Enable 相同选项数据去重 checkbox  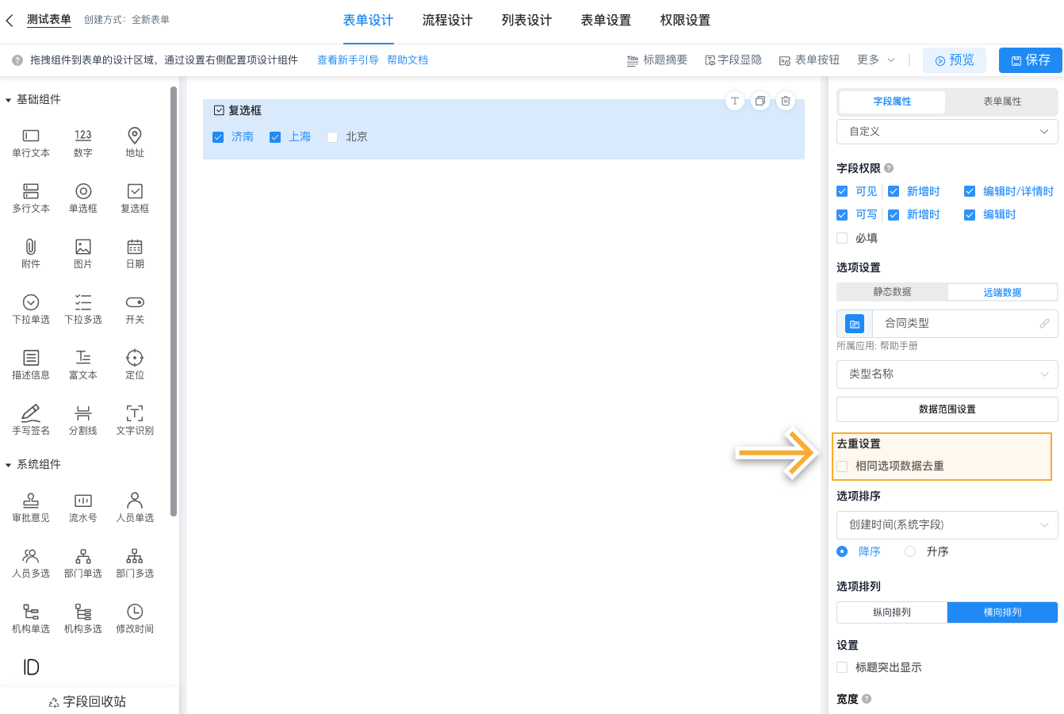click(842, 466)
